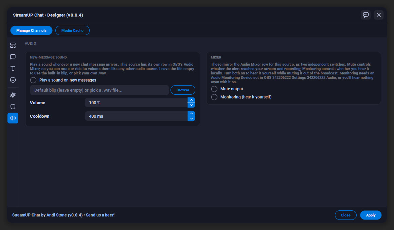Click the feedback chat icon in title bar
394x230 pixels.
coord(365,15)
